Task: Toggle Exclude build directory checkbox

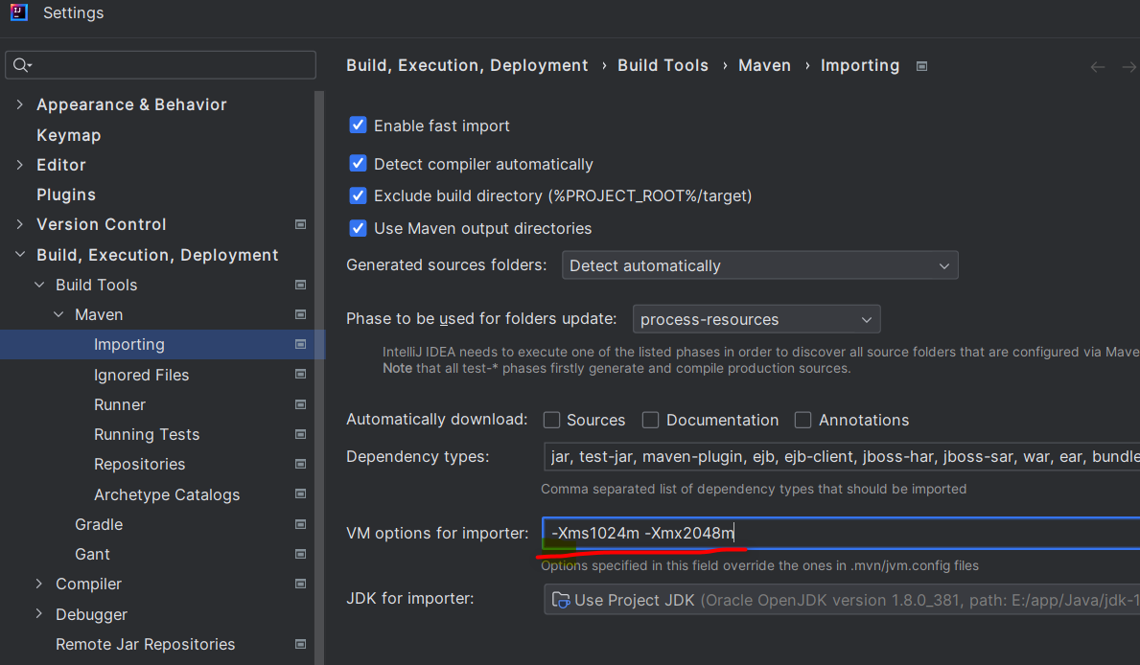Action: coord(358,195)
